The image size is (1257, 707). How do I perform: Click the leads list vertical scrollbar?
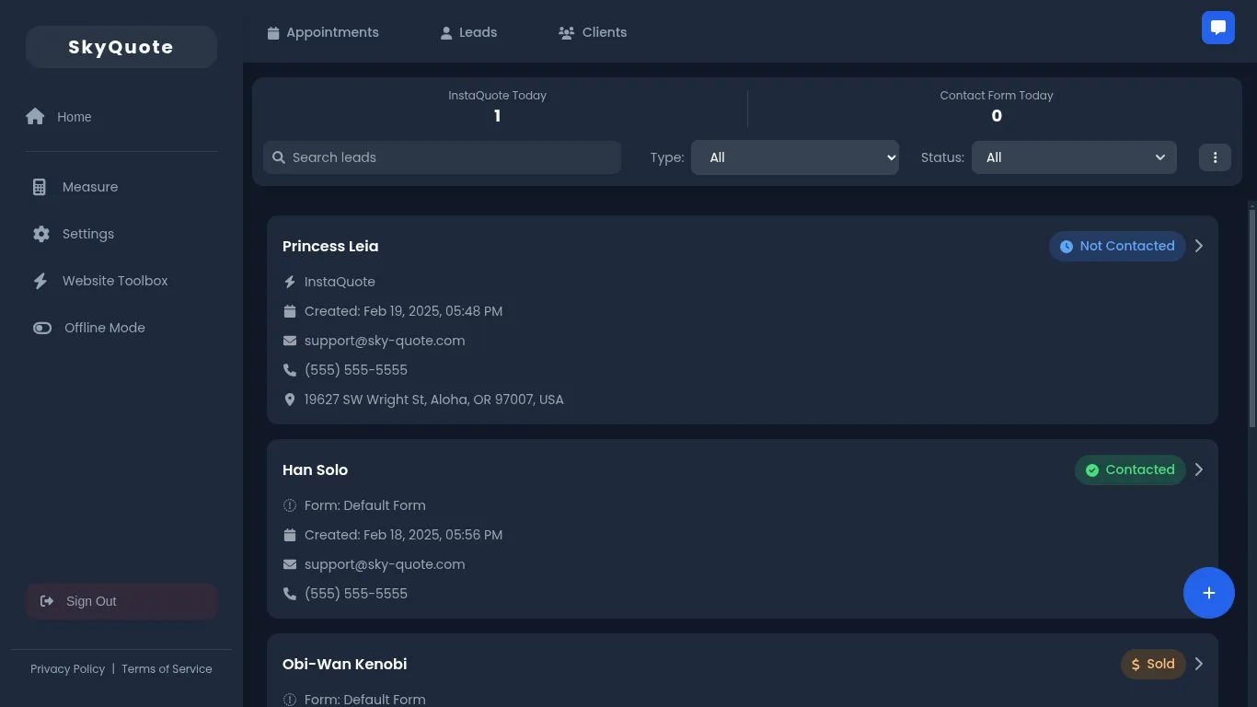tap(1252, 318)
